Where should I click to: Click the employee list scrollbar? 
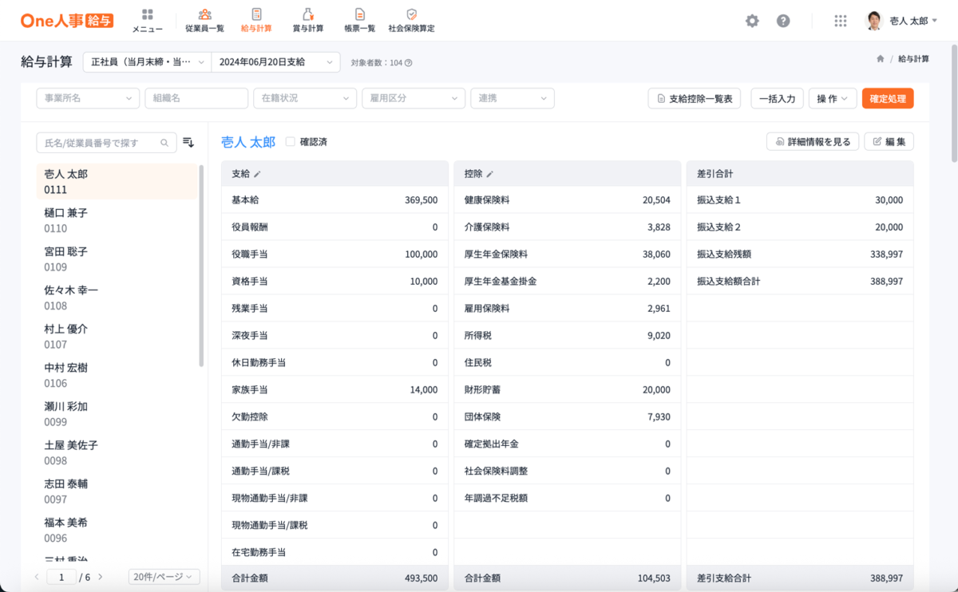[x=201, y=266]
